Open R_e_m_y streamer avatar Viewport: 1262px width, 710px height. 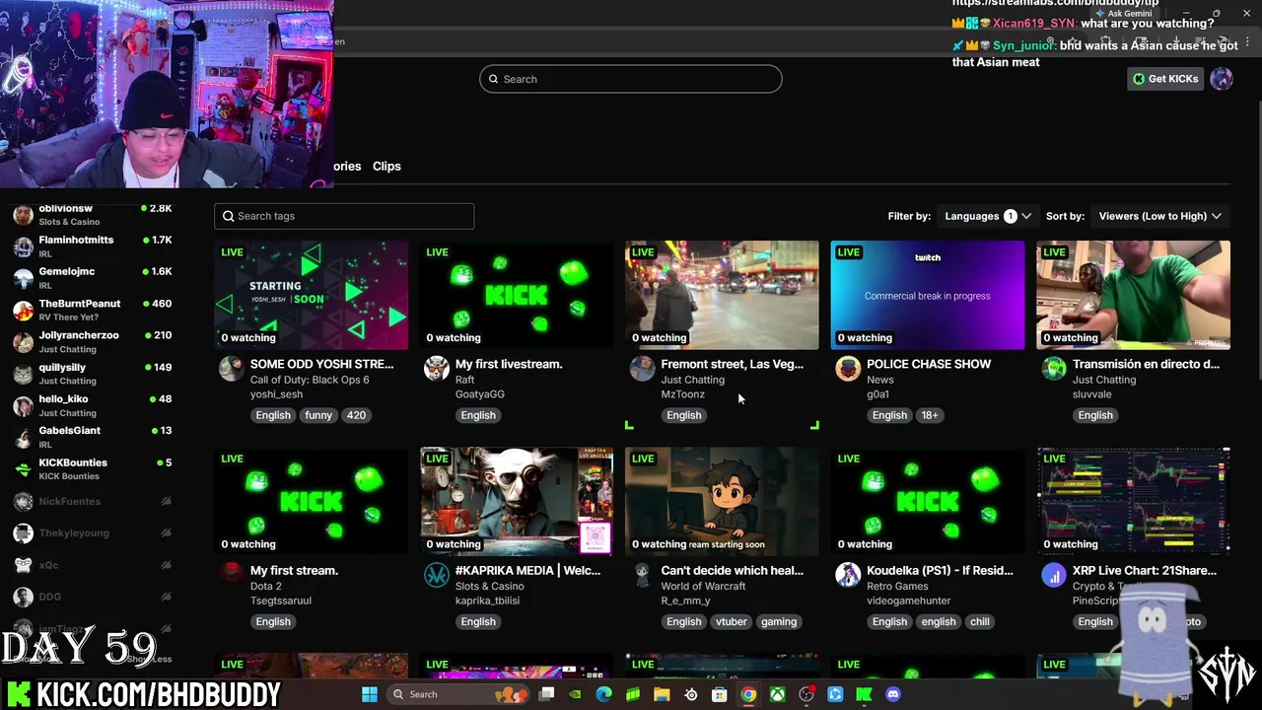click(642, 575)
